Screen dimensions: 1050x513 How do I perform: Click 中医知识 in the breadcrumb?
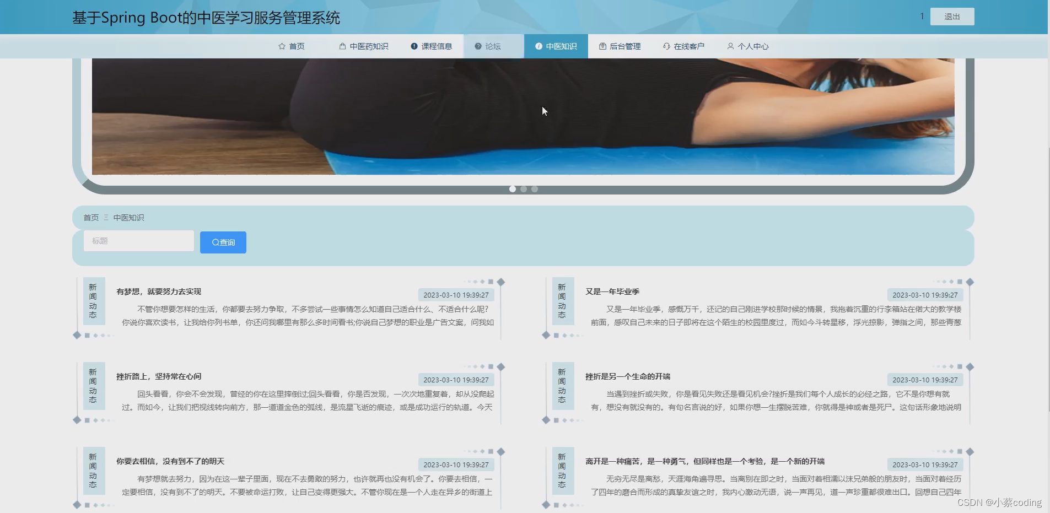click(128, 218)
